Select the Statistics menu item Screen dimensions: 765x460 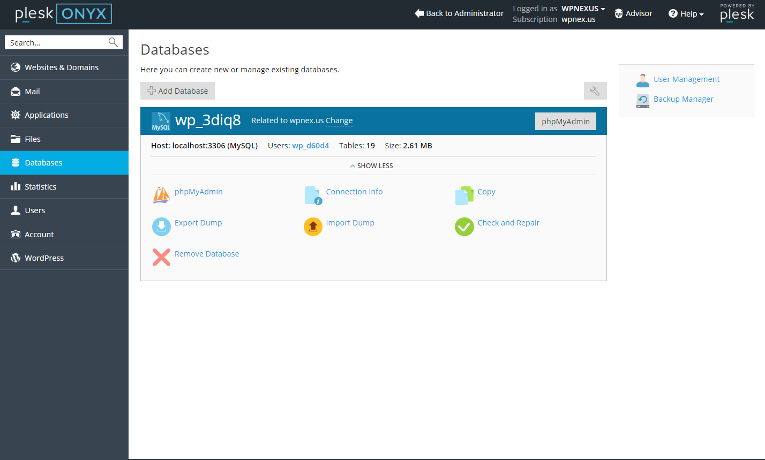pos(64,187)
